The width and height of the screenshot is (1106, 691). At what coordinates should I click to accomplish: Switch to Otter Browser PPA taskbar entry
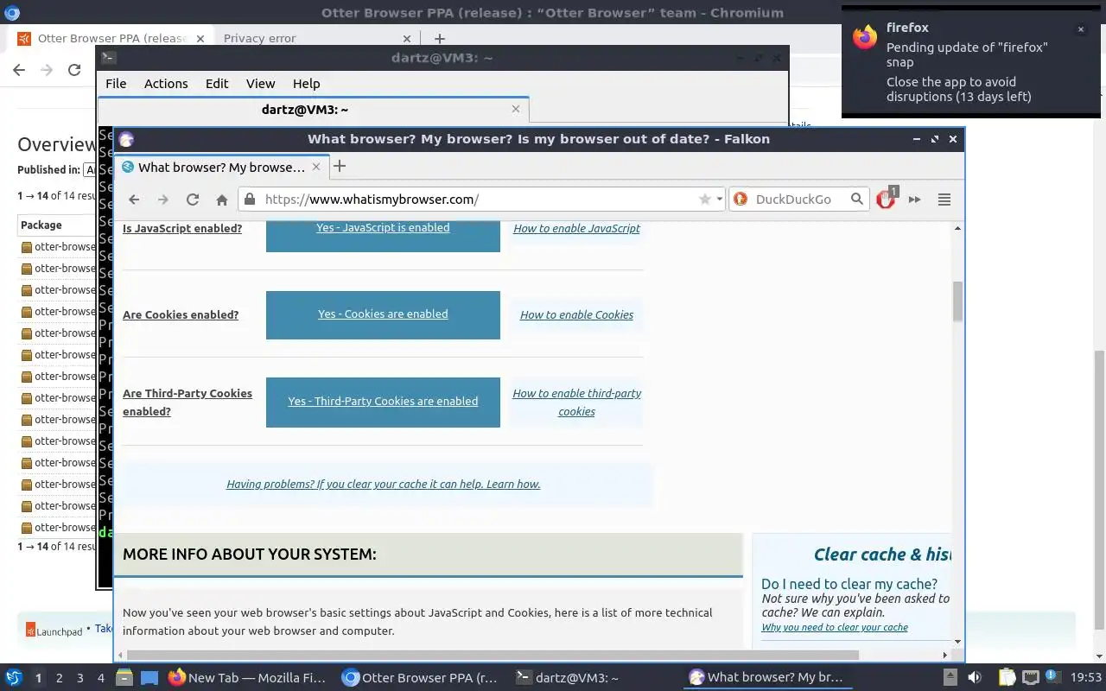(421, 678)
